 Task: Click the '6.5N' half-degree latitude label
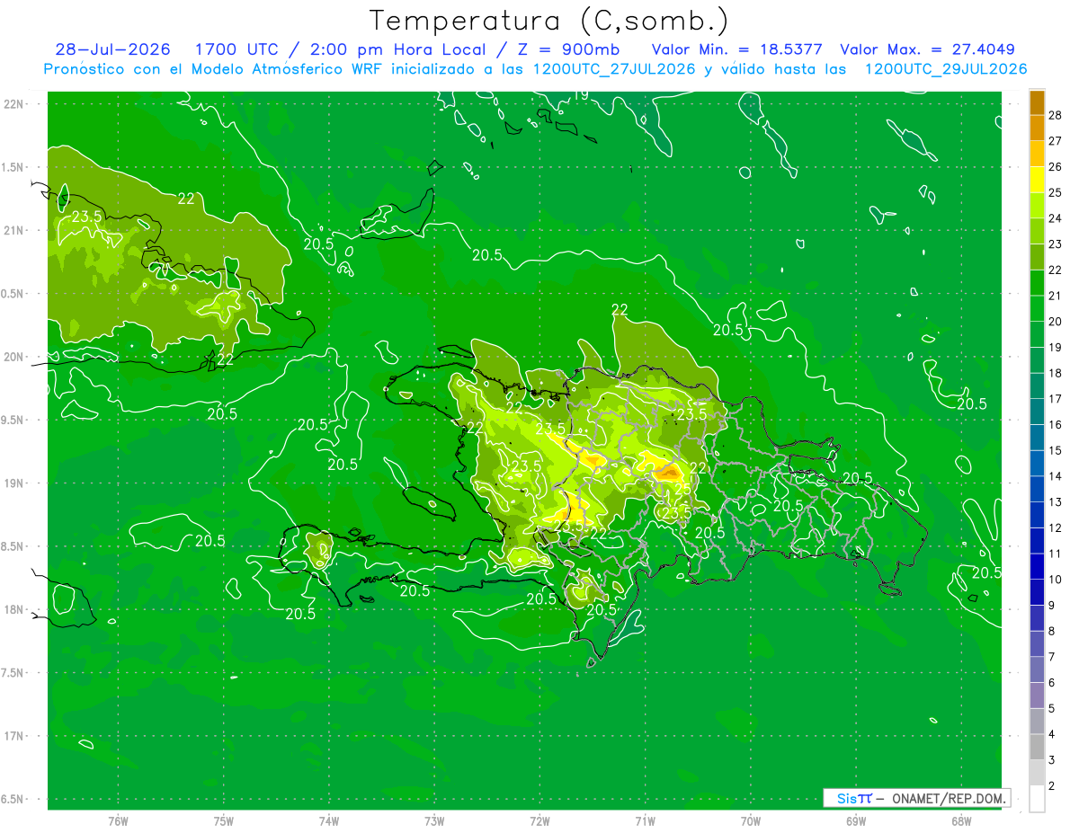pyautogui.click(x=13, y=800)
